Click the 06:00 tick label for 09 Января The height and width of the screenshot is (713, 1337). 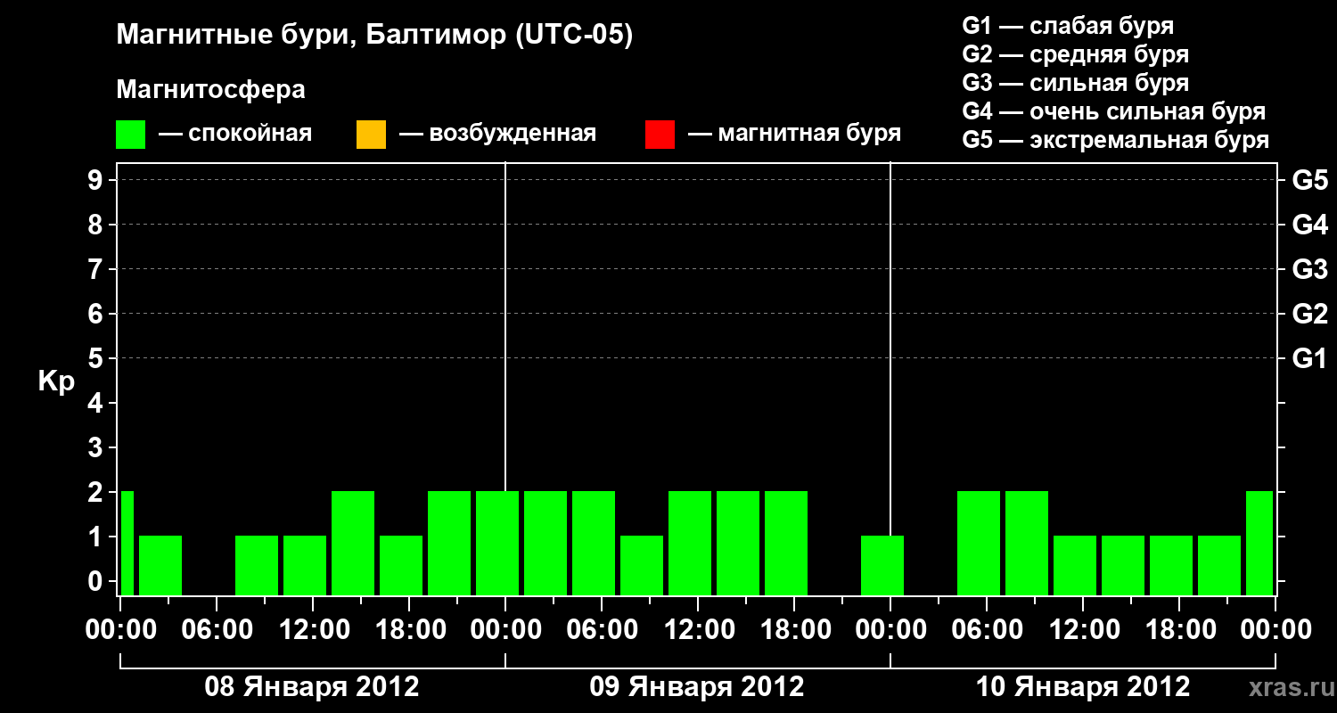point(601,629)
